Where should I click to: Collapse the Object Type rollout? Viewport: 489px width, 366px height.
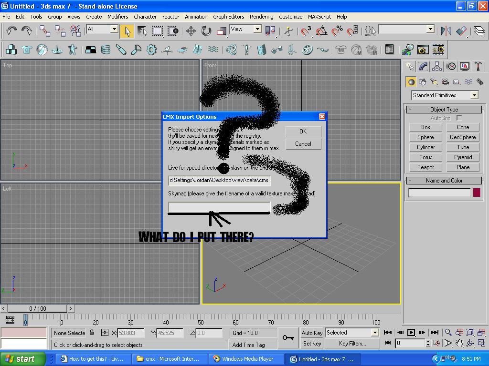click(444, 110)
